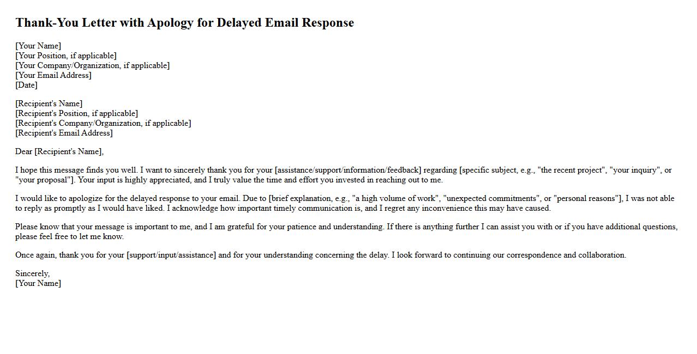Click the letter title heading
The height and width of the screenshot is (354, 697).
(x=184, y=23)
